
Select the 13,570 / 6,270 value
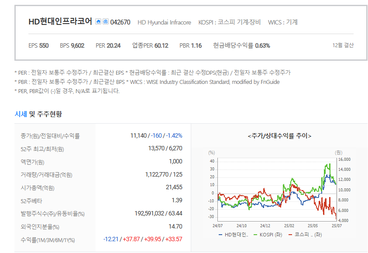(165, 148)
